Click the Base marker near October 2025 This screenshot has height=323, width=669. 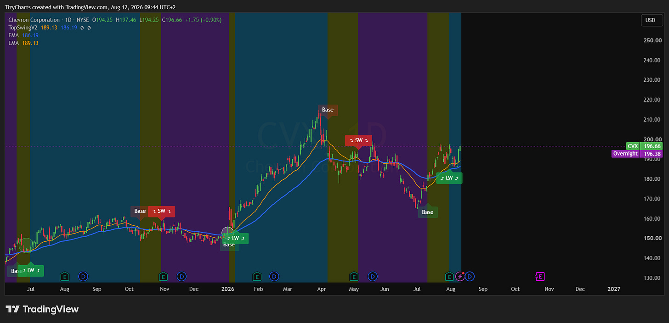click(140, 212)
